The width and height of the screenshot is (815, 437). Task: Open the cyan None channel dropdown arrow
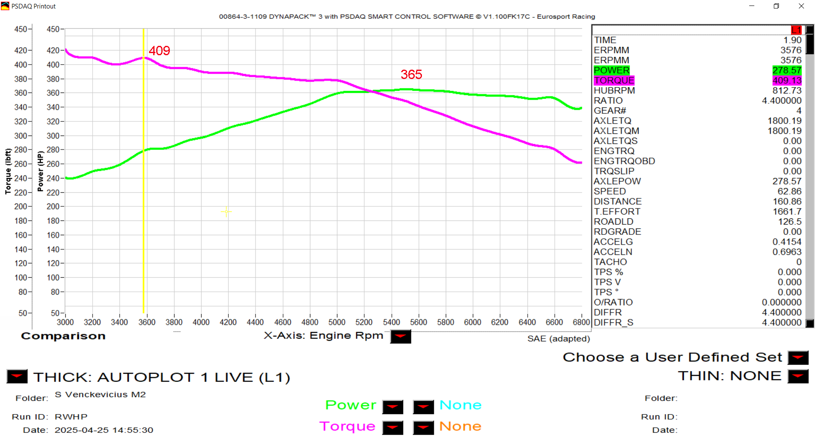click(423, 407)
